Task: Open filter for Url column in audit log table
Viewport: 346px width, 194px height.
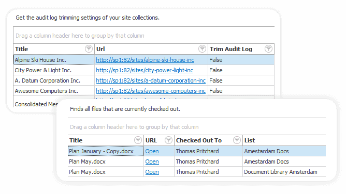Action: [202, 49]
